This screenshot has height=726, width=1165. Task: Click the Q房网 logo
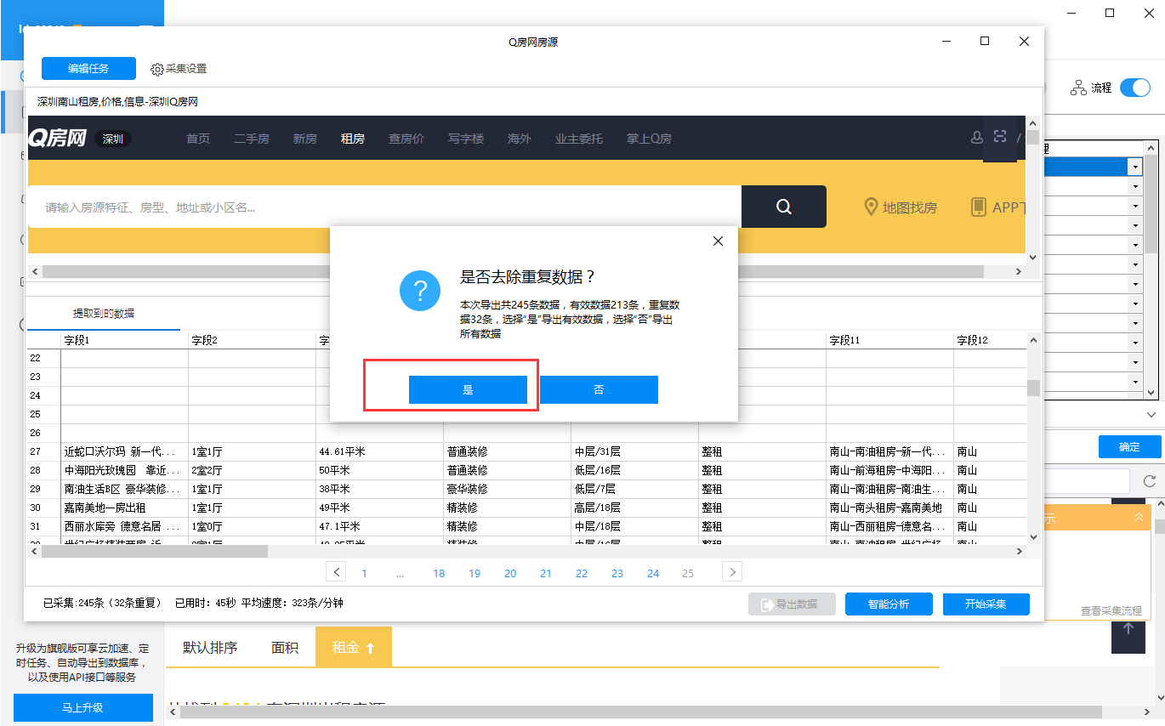coord(58,138)
